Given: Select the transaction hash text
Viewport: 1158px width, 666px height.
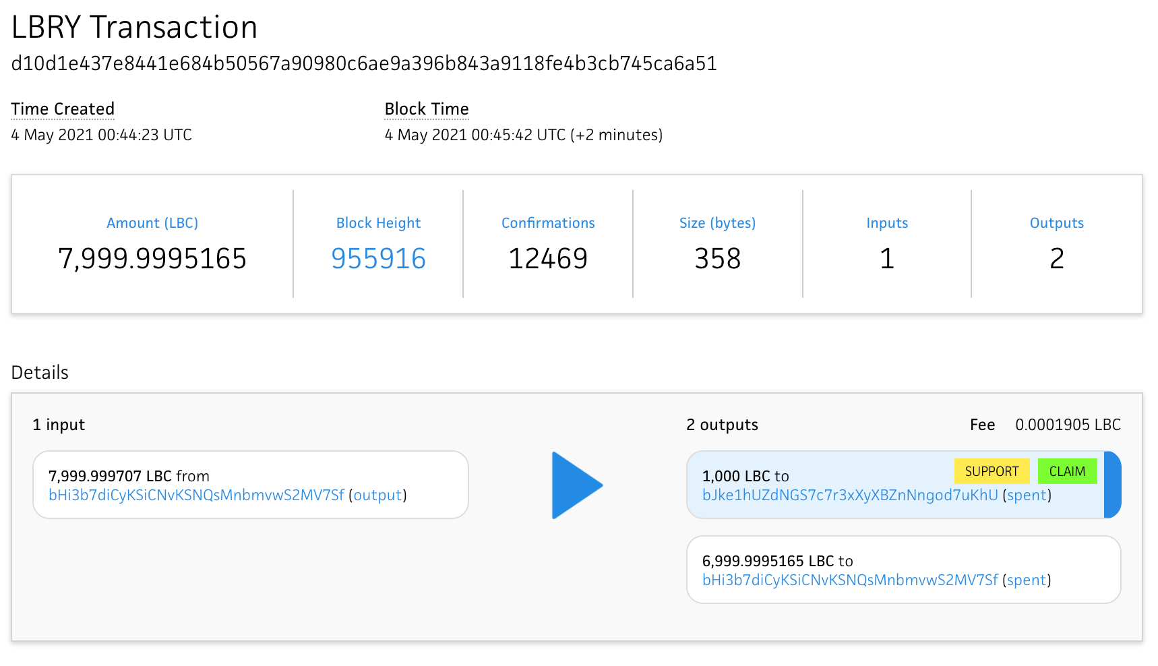Looking at the screenshot, I should (364, 63).
